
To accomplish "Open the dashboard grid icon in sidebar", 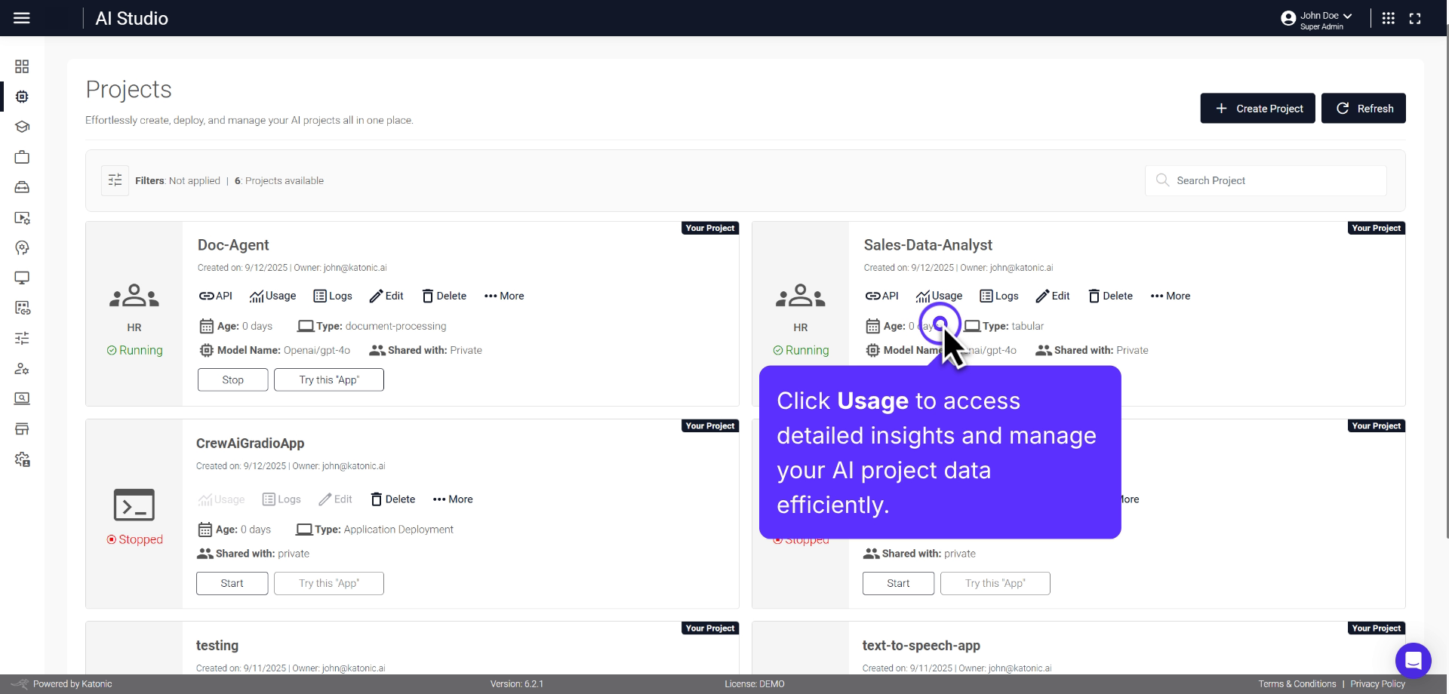I will 22,66.
